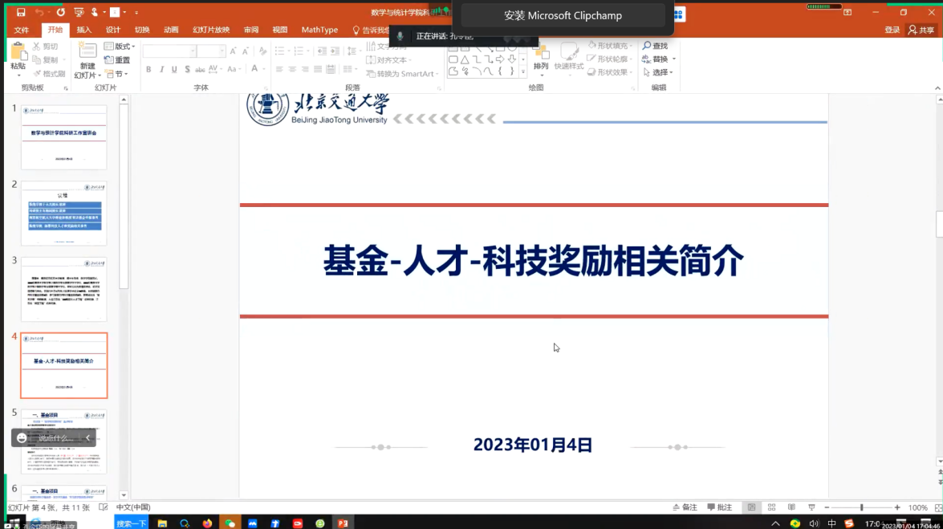This screenshot has height=529, width=943.
Task: Apply underline formatting
Action: pyautogui.click(x=174, y=69)
